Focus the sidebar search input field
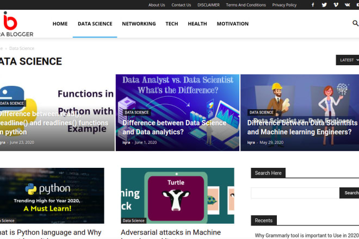Screen dimensions: 359x239 295,193
